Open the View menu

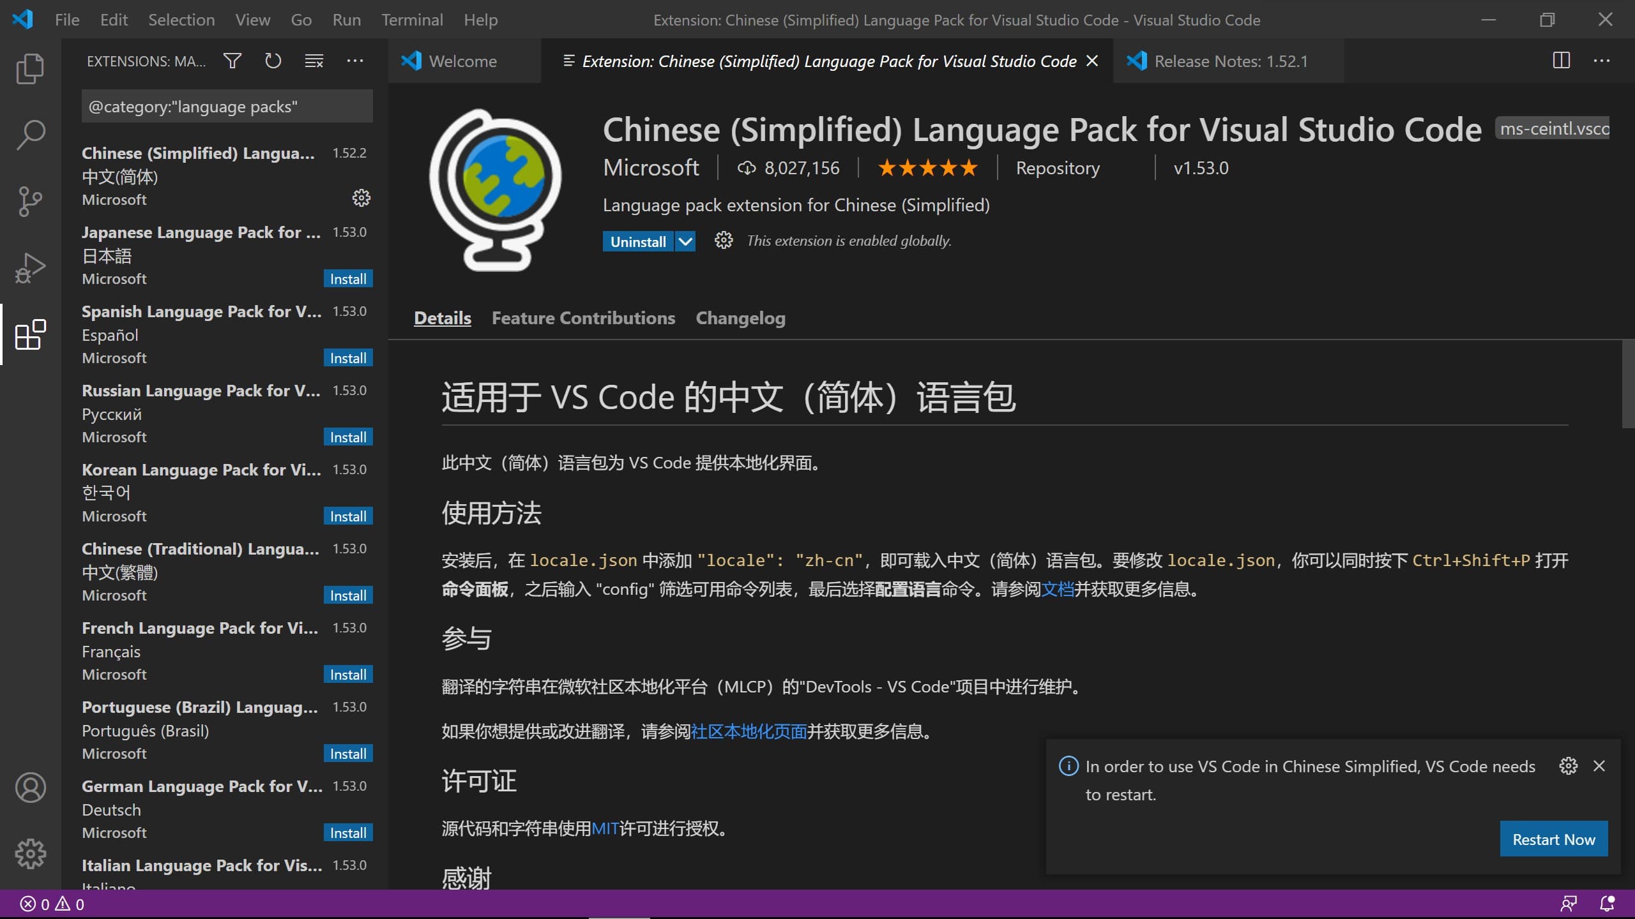[x=253, y=20]
